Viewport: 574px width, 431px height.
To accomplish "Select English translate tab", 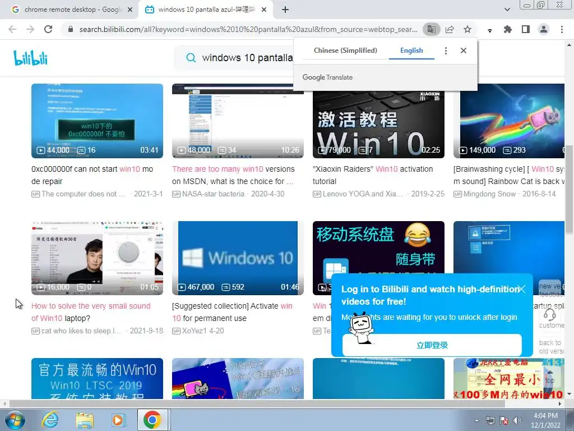I will click(x=411, y=50).
